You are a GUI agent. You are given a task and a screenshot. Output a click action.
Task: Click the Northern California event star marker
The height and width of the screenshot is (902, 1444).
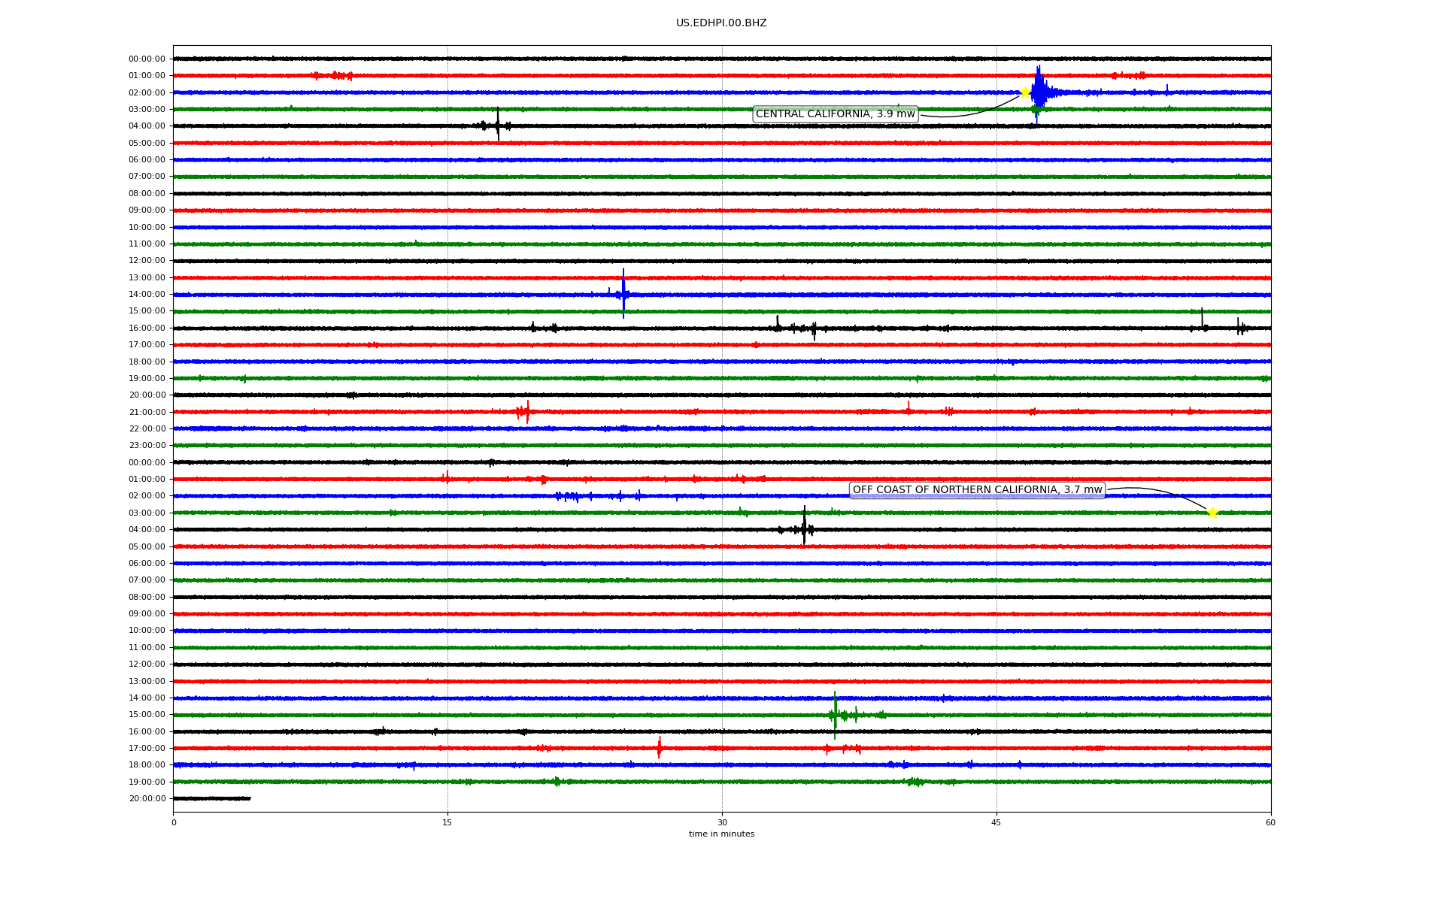tap(1212, 513)
